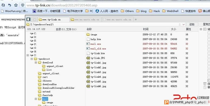This screenshot has width=210, height=106.
Task: Select help.htm file
Action: [x=94, y=39]
